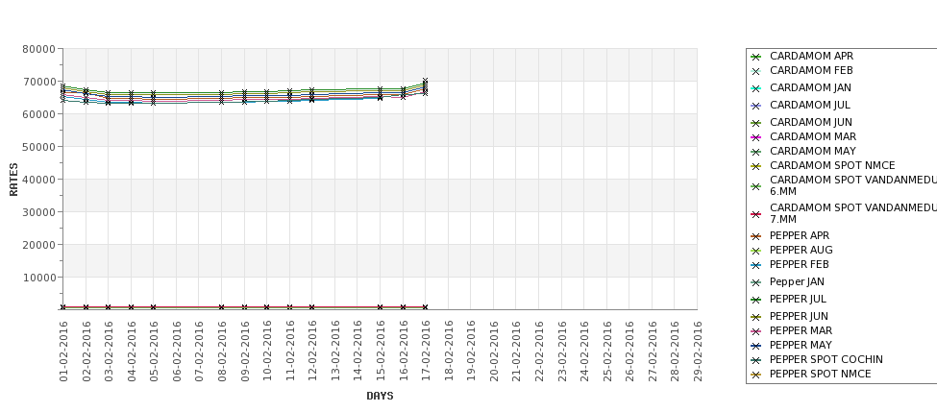The height and width of the screenshot is (412, 937).
Task: Click the PEPPER FEB legend marker icon
Action: [x=755, y=265]
